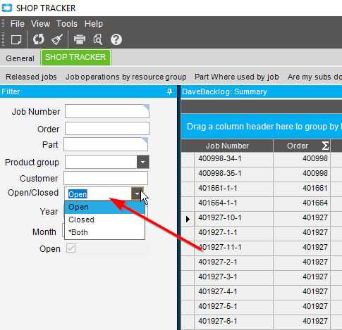Screen dimensions: 342x330
Task: Click the Print toolbar icon
Action: 80,39
